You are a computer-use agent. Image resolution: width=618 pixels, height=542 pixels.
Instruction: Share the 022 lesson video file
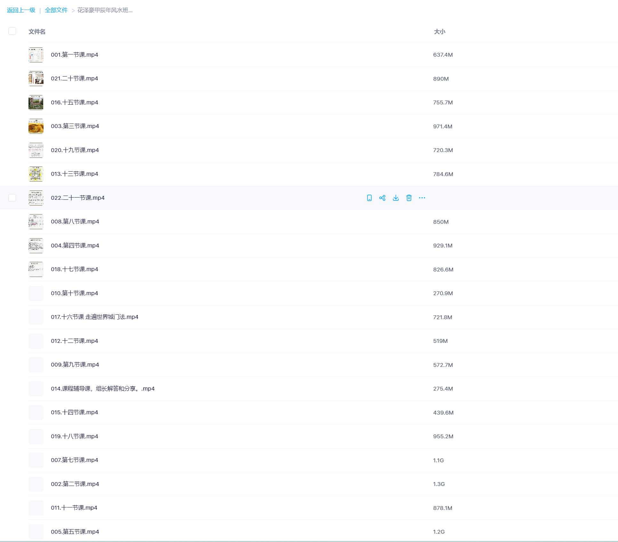382,198
